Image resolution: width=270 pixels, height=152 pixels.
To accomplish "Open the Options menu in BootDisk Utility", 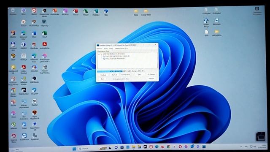I will click(100, 49).
